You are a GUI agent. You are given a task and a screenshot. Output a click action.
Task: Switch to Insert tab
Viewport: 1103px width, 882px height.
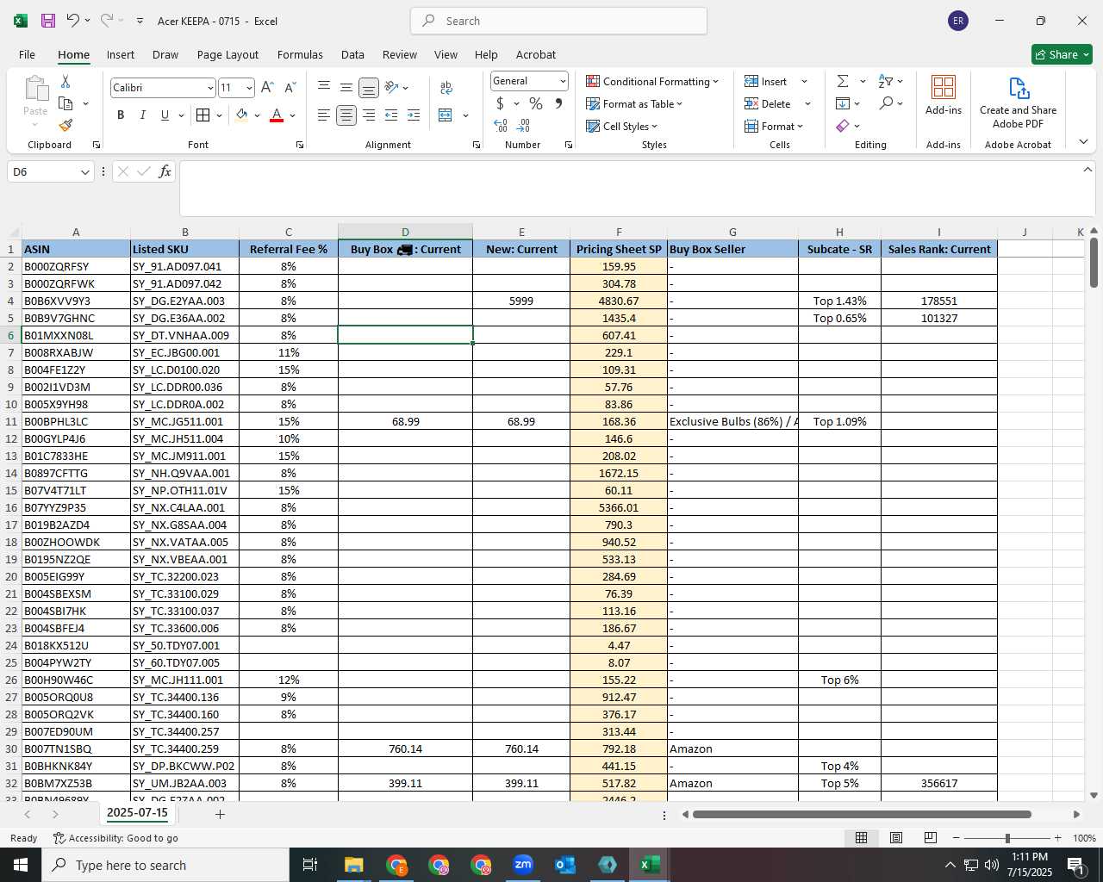(121, 54)
